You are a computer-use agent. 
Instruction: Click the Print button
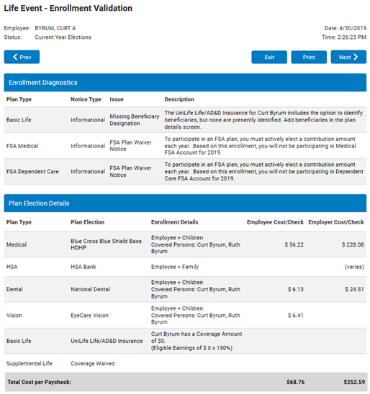click(x=309, y=57)
